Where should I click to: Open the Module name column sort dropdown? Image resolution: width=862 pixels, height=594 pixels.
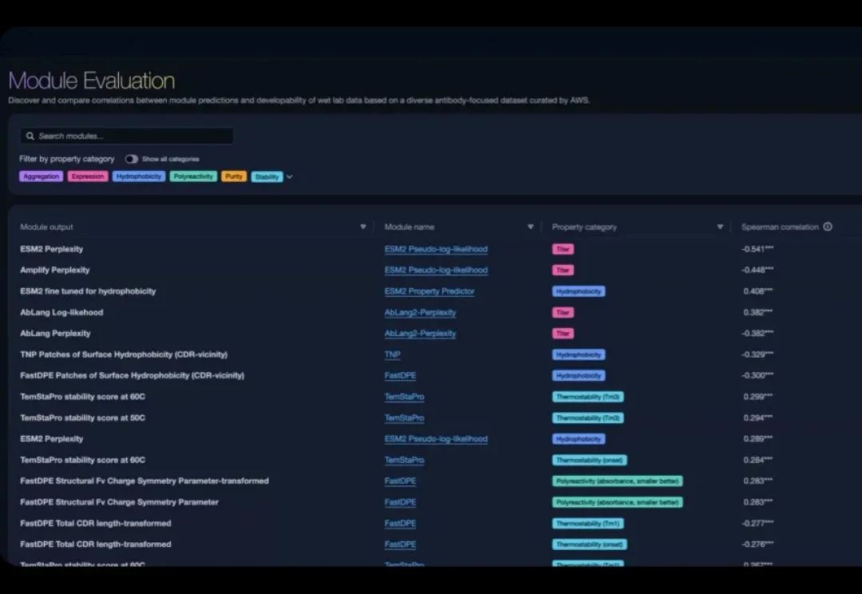[531, 227]
